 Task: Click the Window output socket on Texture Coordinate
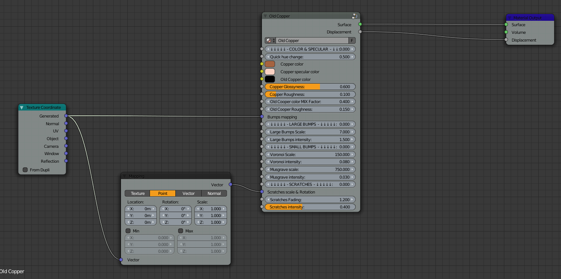pos(66,154)
